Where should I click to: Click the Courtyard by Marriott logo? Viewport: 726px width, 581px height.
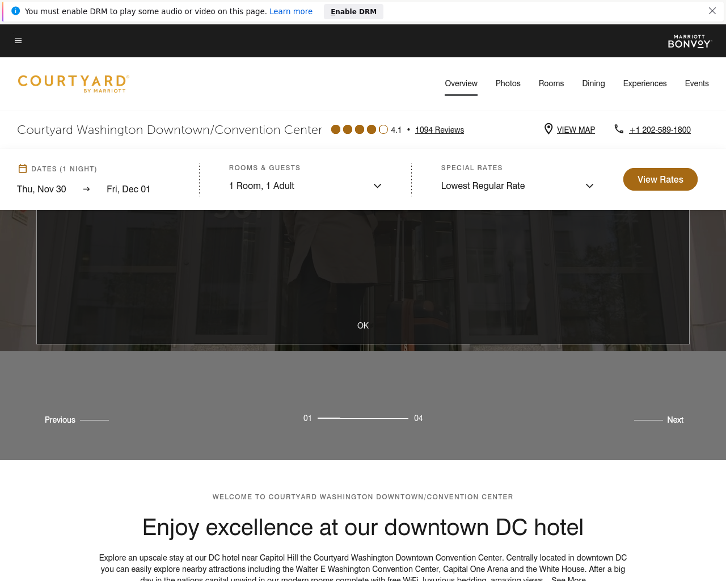74,83
